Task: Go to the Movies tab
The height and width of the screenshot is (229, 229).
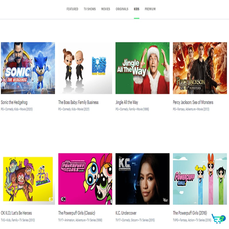Action: 106,9
